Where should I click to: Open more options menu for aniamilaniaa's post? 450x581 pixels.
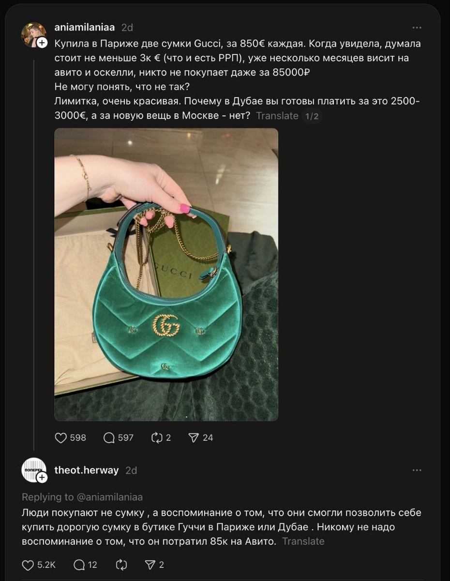click(x=417, y=28)
